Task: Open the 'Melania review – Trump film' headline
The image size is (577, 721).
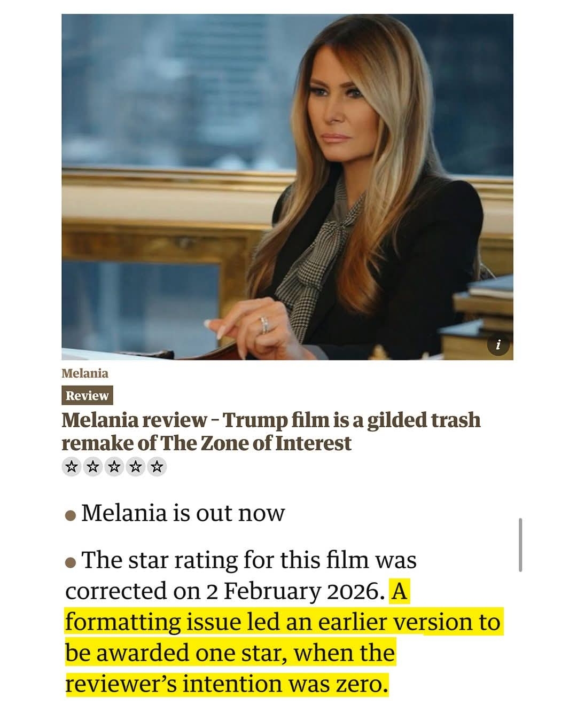Action: 271,420
